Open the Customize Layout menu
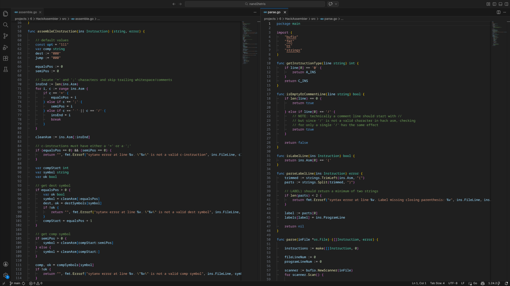The height and width of the screenshot is (286, 510). pos(488,4)
